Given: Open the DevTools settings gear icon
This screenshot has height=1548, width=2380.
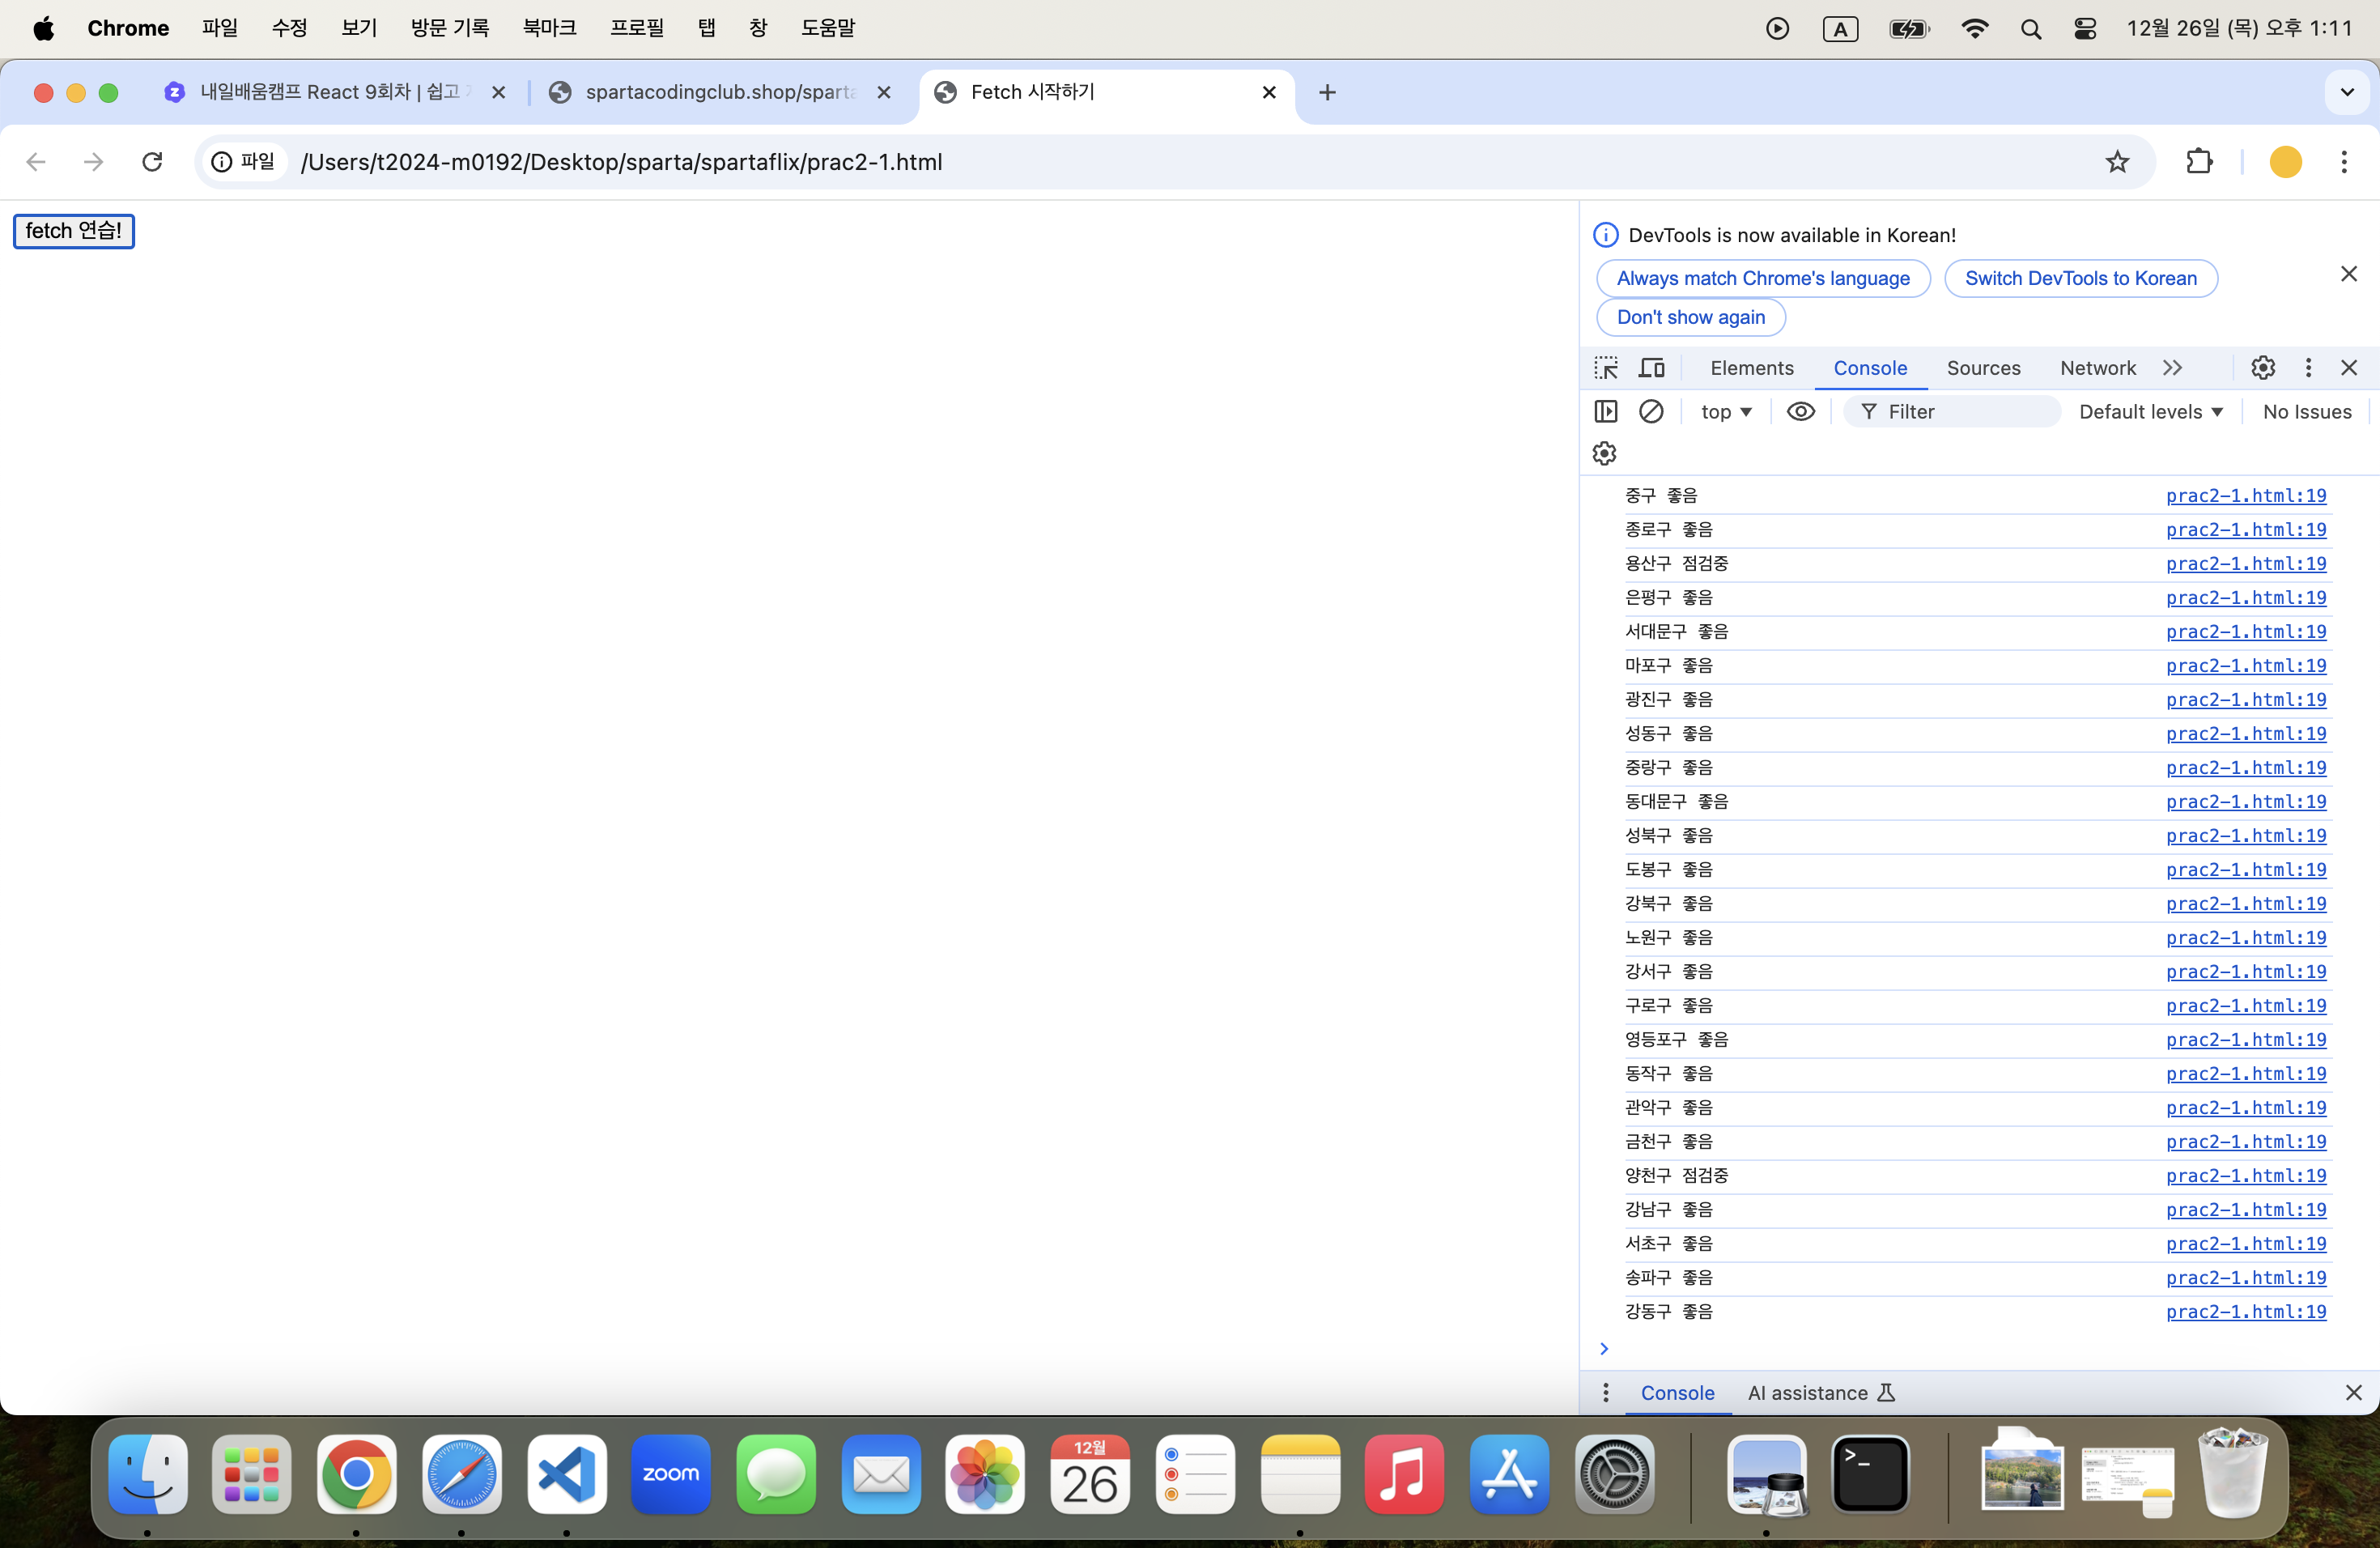Looking at the screenshot, I should 2262,368.
